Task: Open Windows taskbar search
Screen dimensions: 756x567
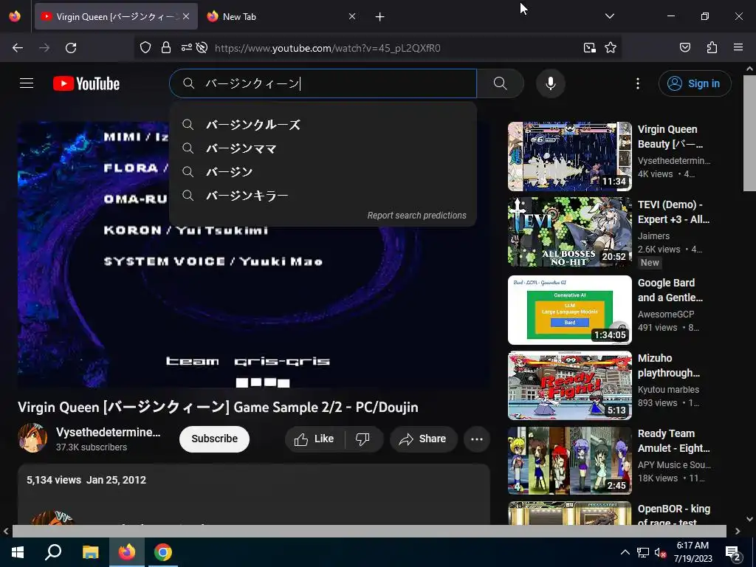Action: pyautogui.click(x=53, y=552)
